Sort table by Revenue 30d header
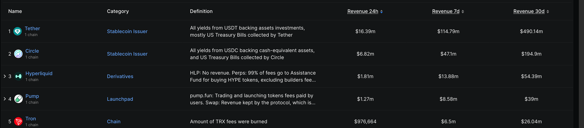The image size is (584, 128). tap(529, 11)
